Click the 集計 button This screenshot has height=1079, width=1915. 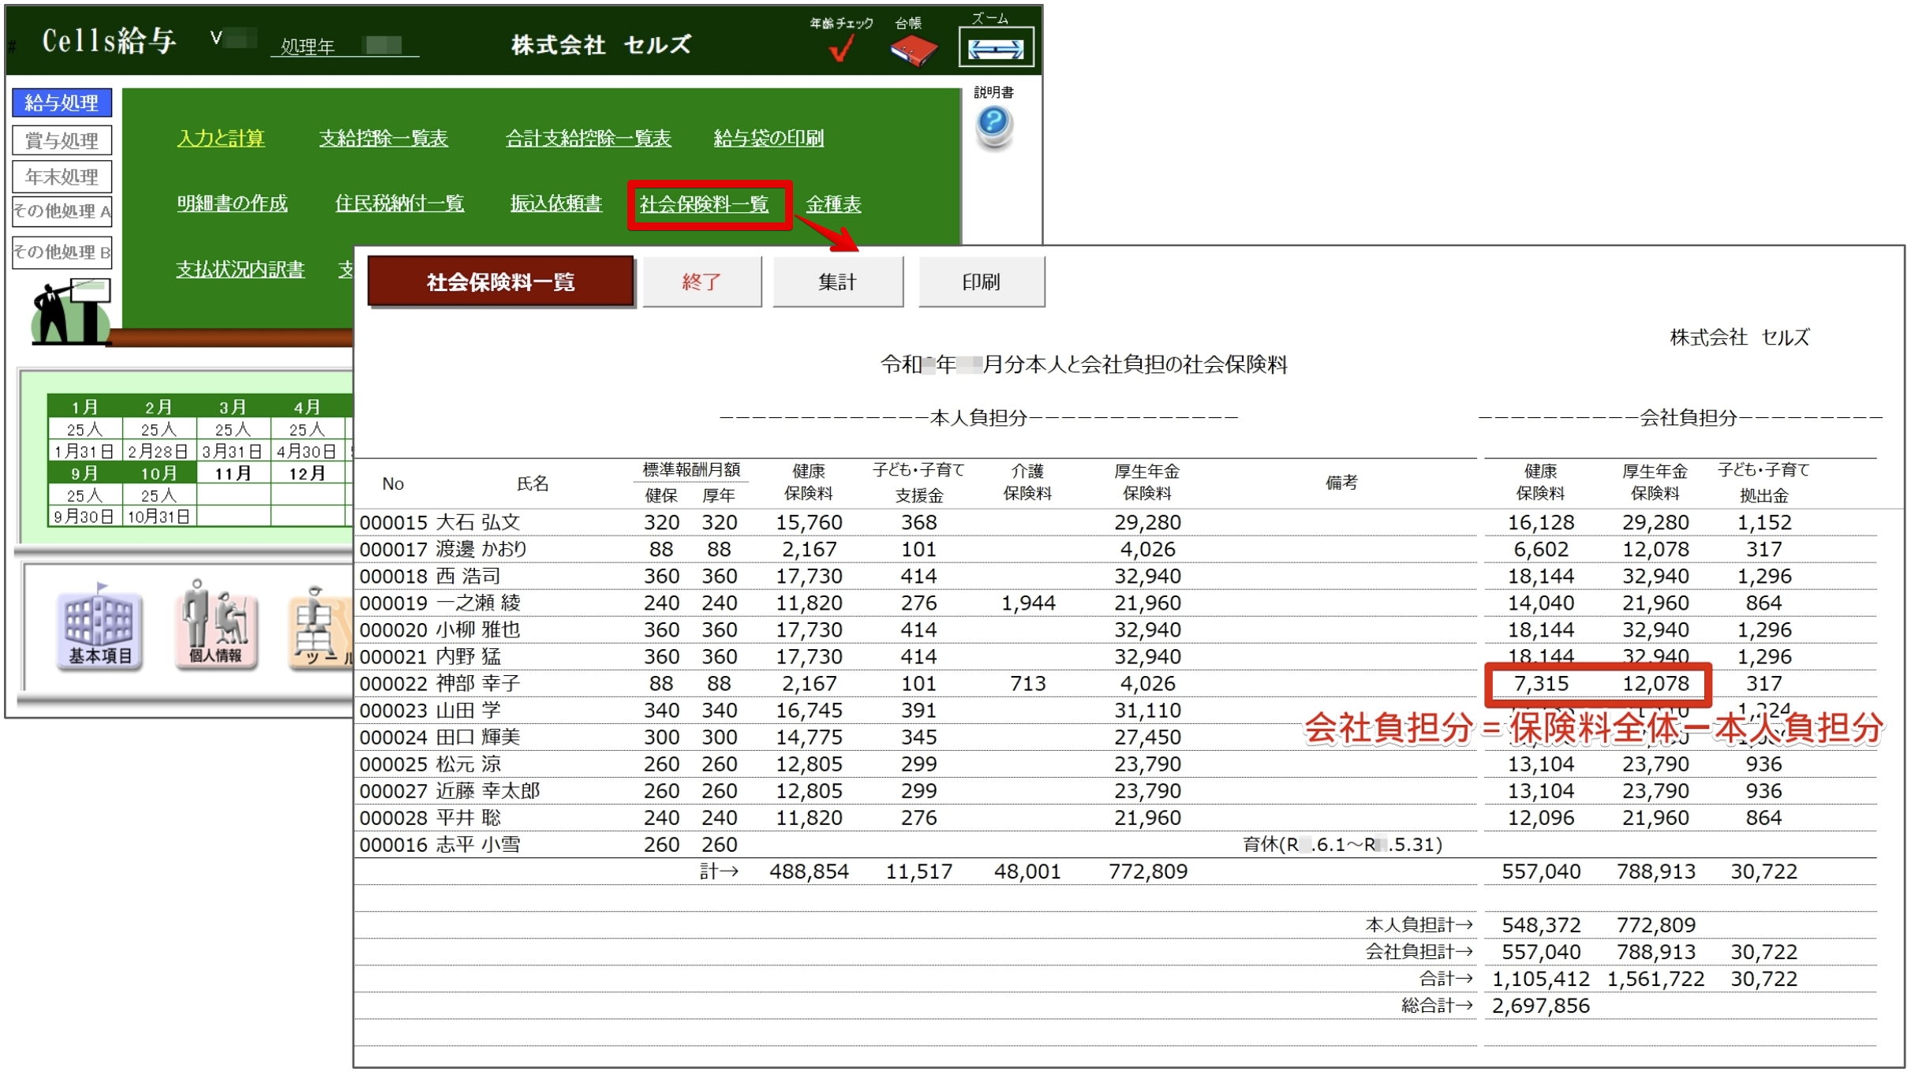point(838,282)
